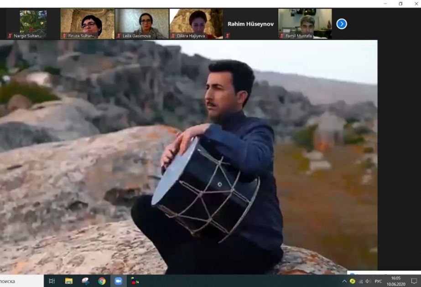
Task: Open the Windows notification center
Action: point(414,281)
